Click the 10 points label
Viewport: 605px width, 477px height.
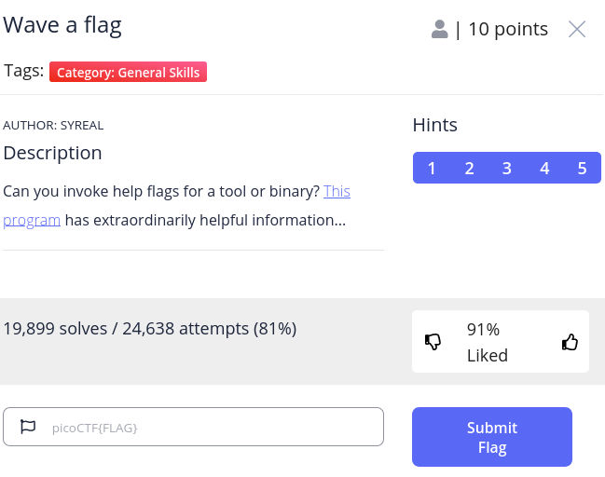507,29
